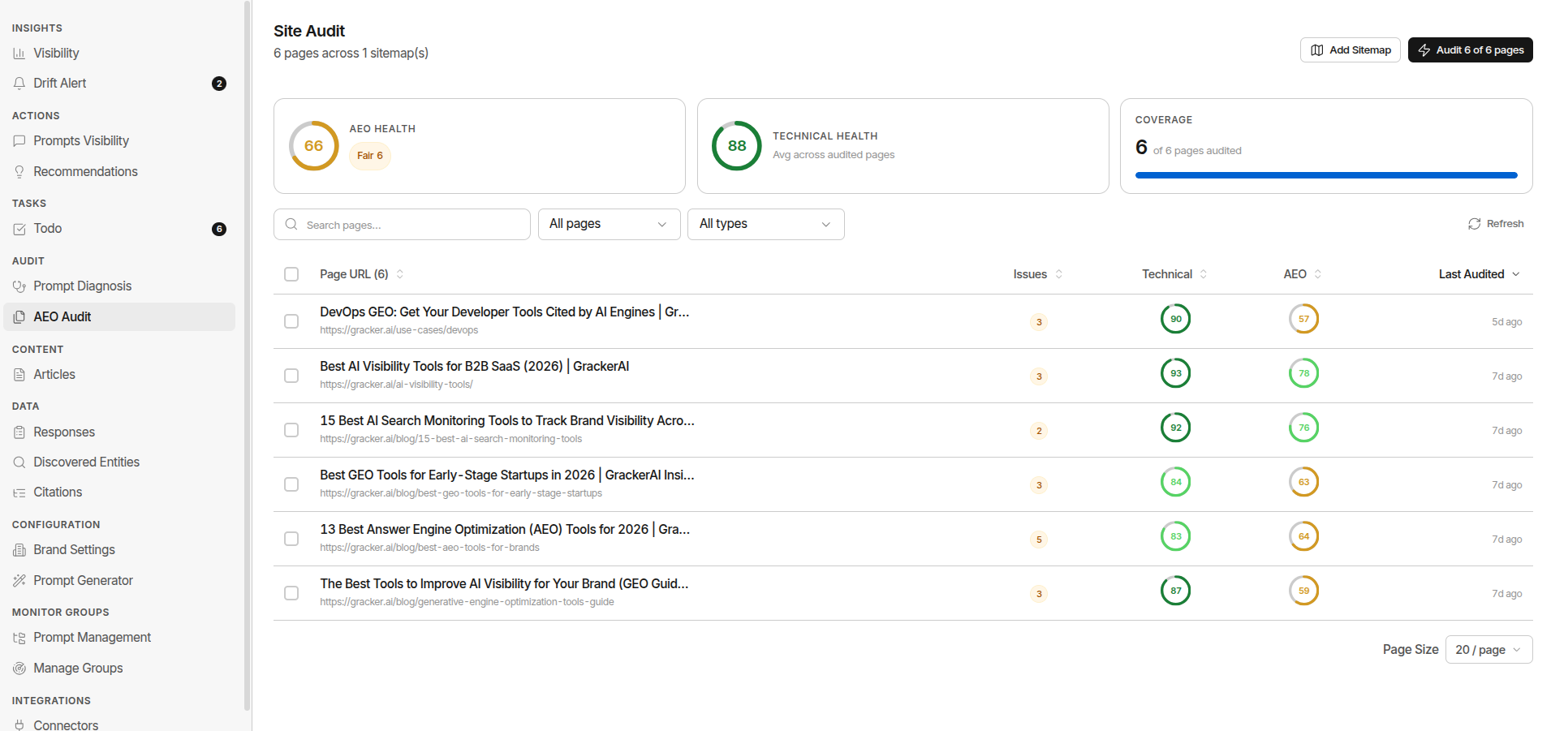Click the Citations list icon

coord(19,492)
